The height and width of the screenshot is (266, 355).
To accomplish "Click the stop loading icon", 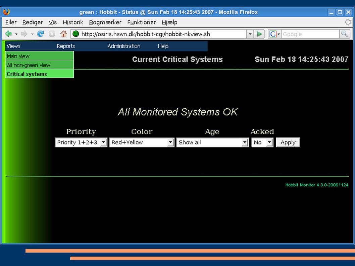I will [52, 34].
